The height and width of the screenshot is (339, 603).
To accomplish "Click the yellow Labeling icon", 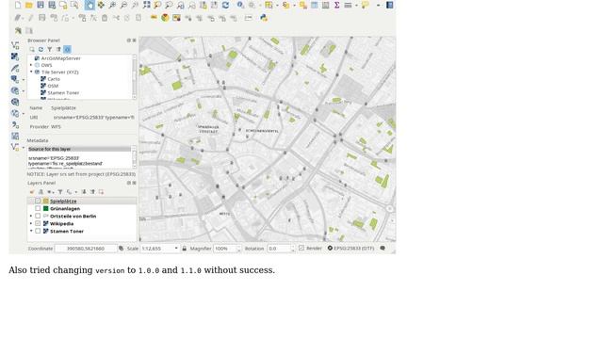I will 154,18.
